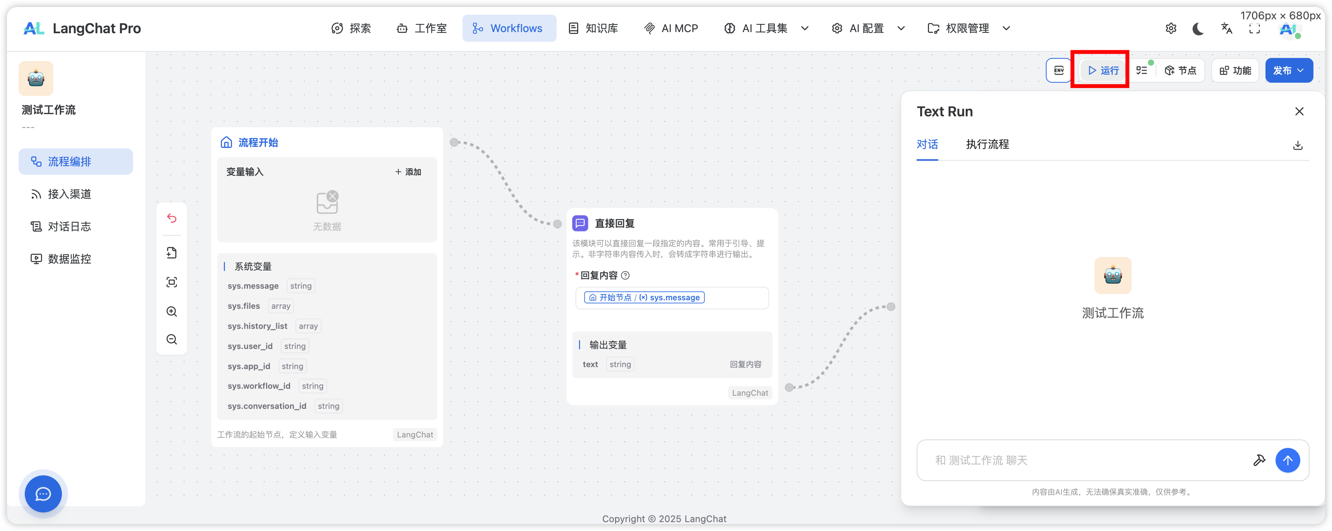The width and height of the screenshot is (1332, 531).
Task: Click the zoom in magnifier icon
Action: pyautogui.click(x=172, y=311)
